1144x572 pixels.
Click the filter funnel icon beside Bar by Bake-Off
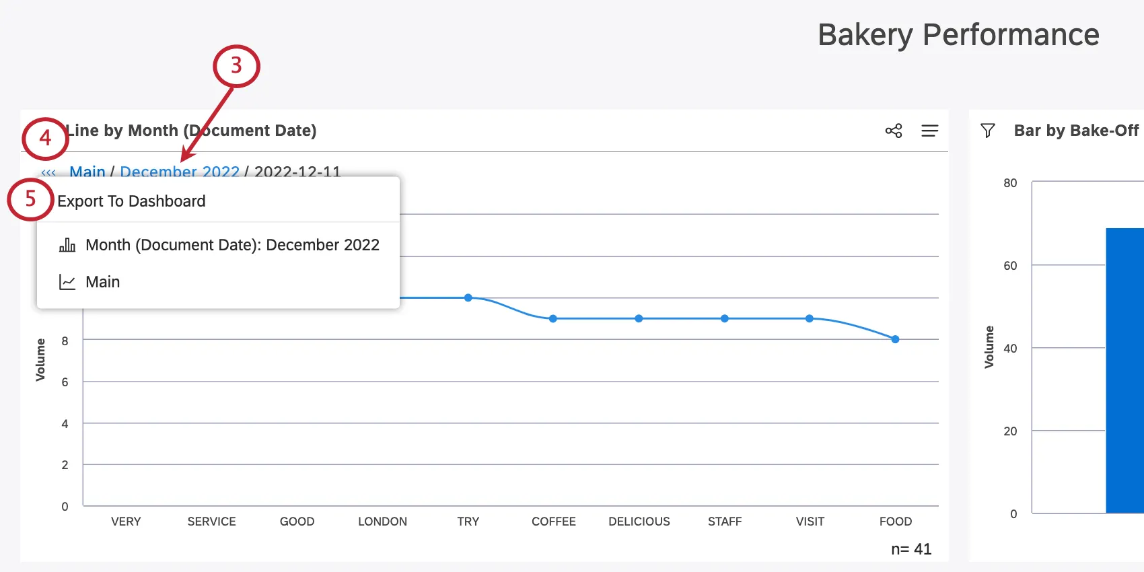click(x=988, y=131)
